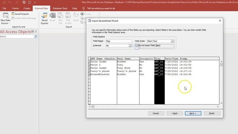Image resolution: width=238 pixels, height=134 pixels.
Task: Open Saved Exports
Action: [45, 19]
